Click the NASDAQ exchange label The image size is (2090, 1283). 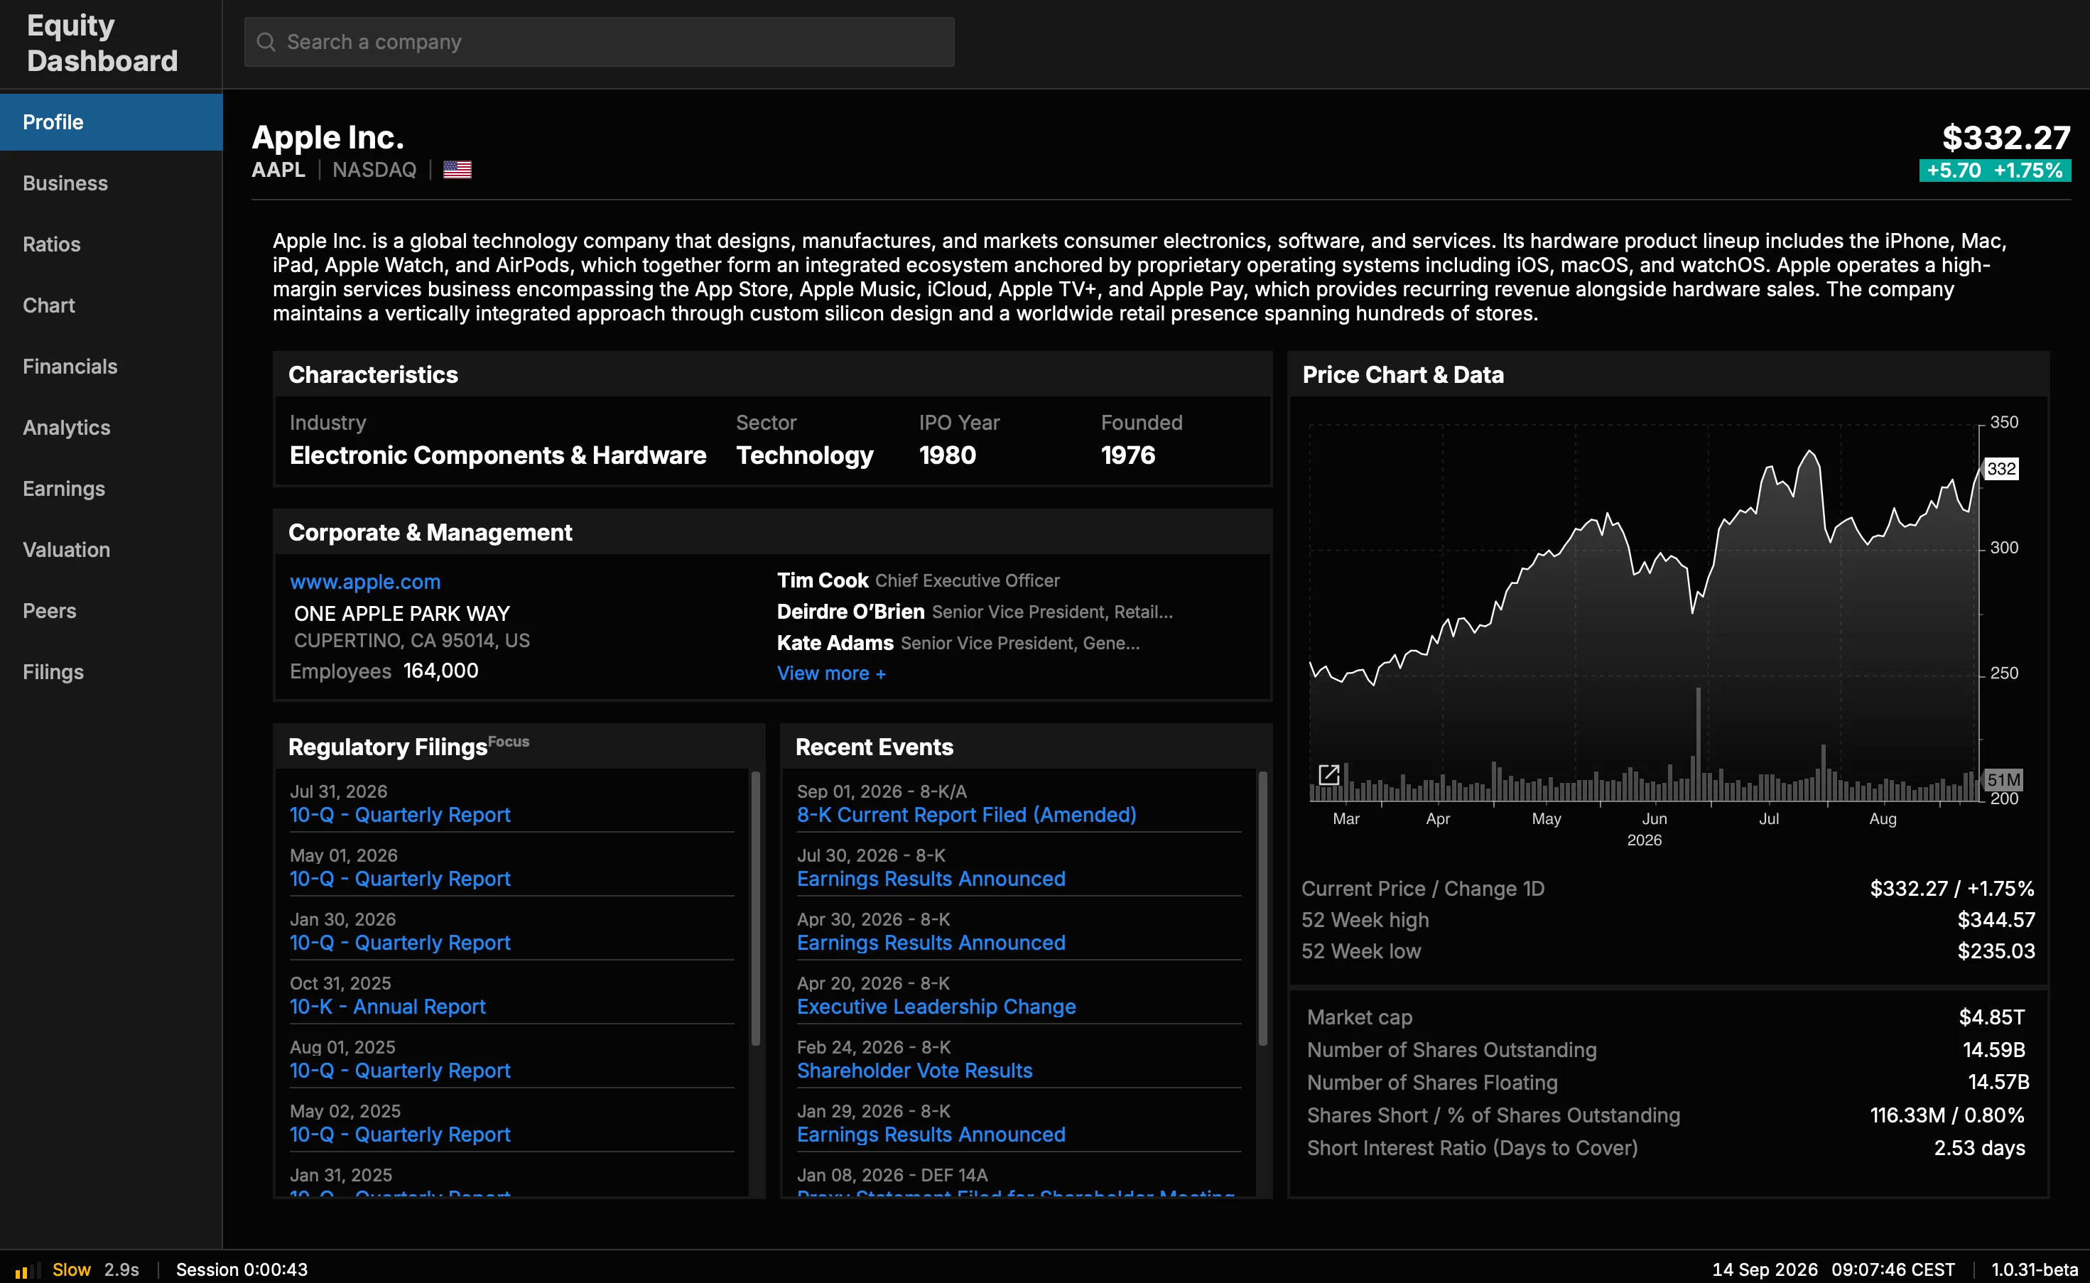pyautogui.click(x=374, y=170)
